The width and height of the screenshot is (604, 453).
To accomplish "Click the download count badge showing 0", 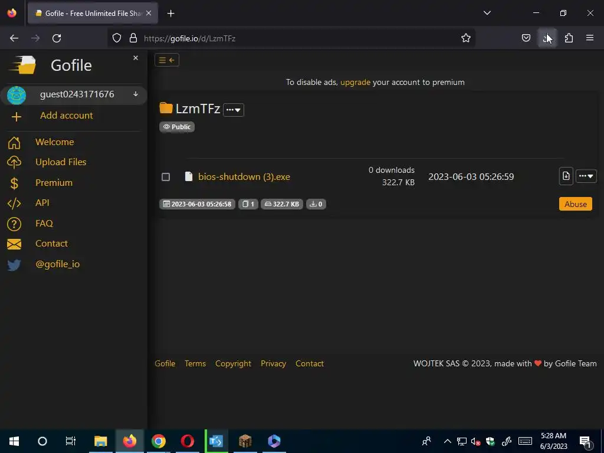I will pyautogui.click(x=316, y=204).
